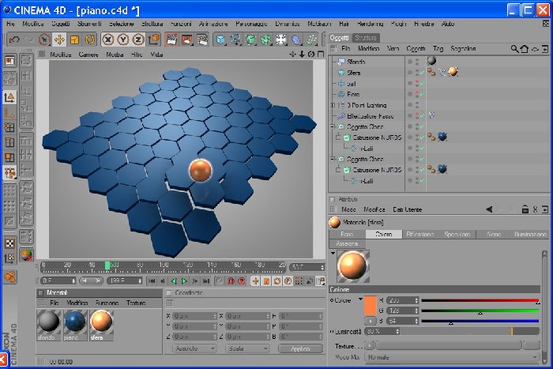Activate the Rotate tool in the top toolbar

point(90,40)
